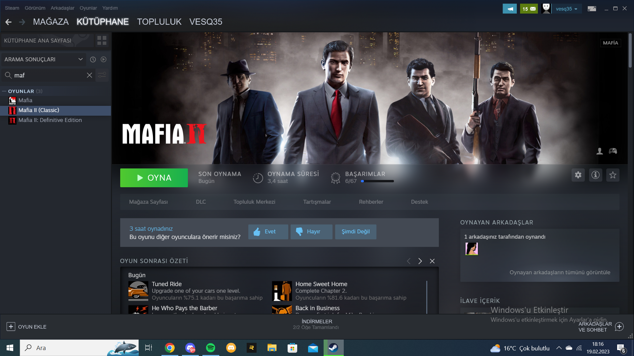
Task: Toggle recent activity clock sort
Action: click(93, 59)
